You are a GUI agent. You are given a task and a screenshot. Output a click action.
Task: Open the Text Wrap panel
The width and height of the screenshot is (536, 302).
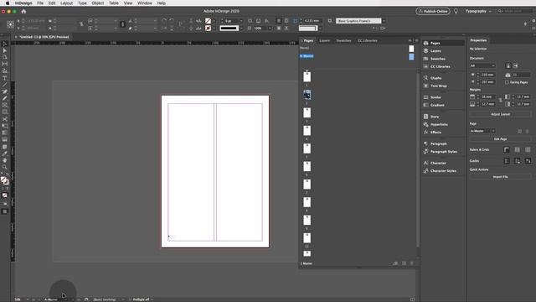tap(439, 86)
